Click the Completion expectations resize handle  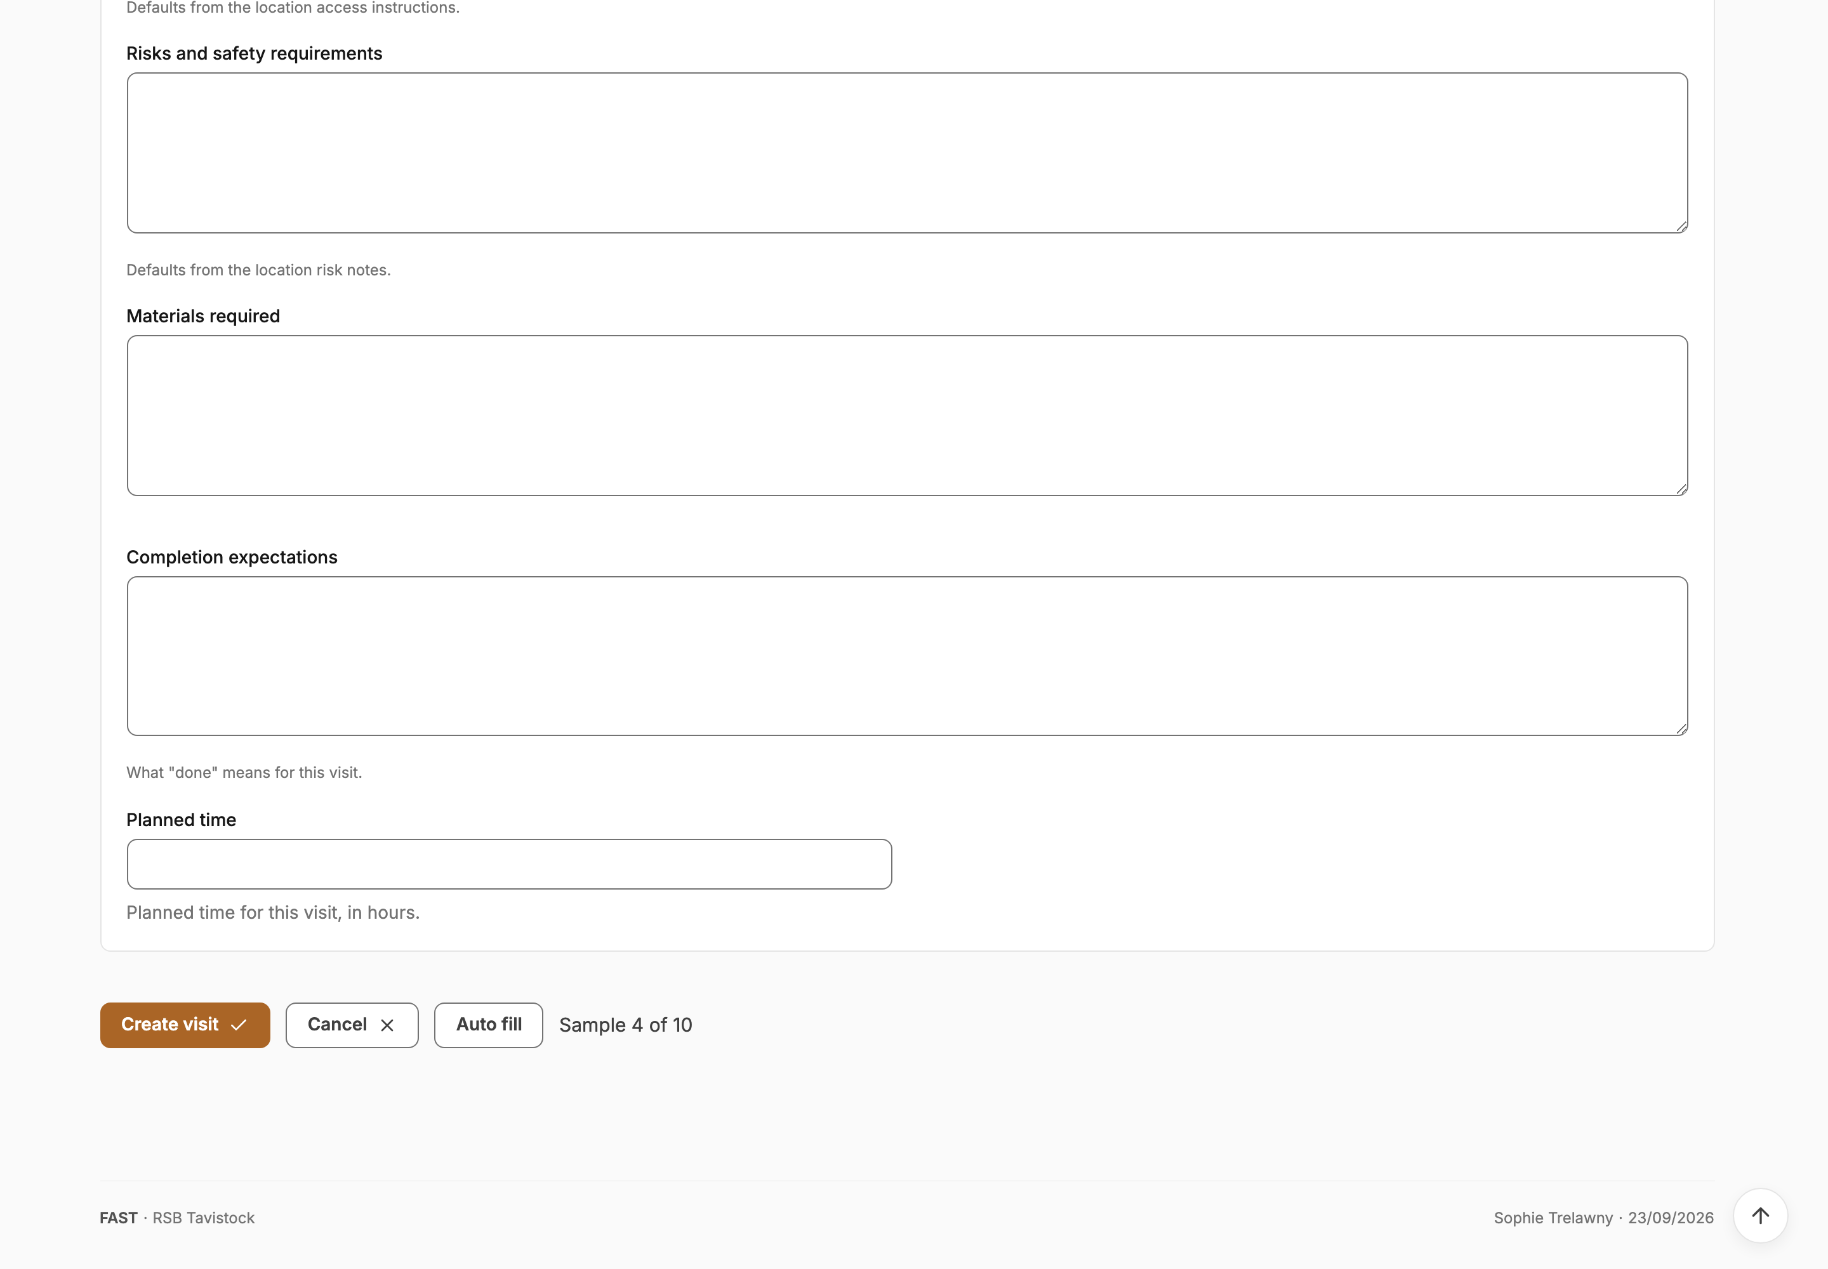1681,729
